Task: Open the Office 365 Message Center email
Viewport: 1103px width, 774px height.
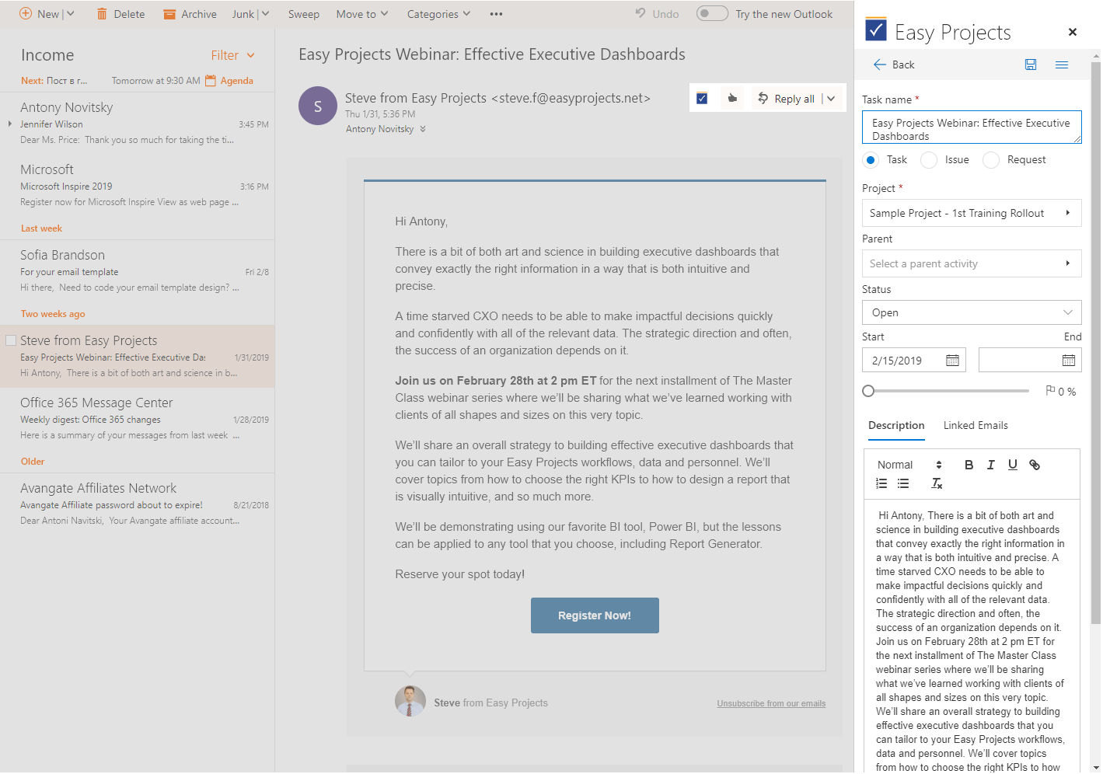Action: pos(137,418)
